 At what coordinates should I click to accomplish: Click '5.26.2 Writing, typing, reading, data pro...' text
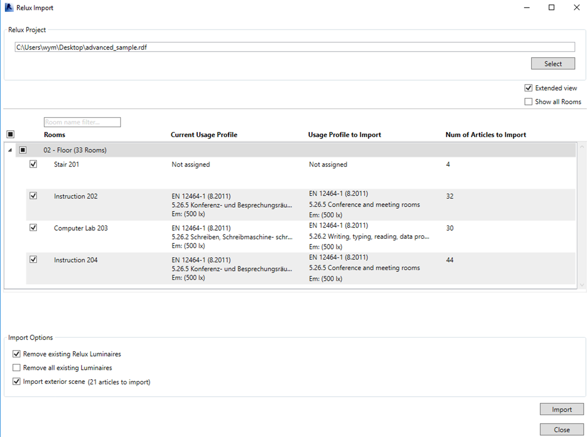(369, 237)
